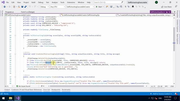
Task: Open the CreateSelfExtractingExe member dropdown
Action: tap(145, 15)
